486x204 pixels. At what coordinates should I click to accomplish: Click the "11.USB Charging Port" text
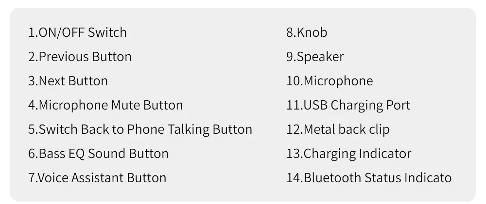point(348,105)
